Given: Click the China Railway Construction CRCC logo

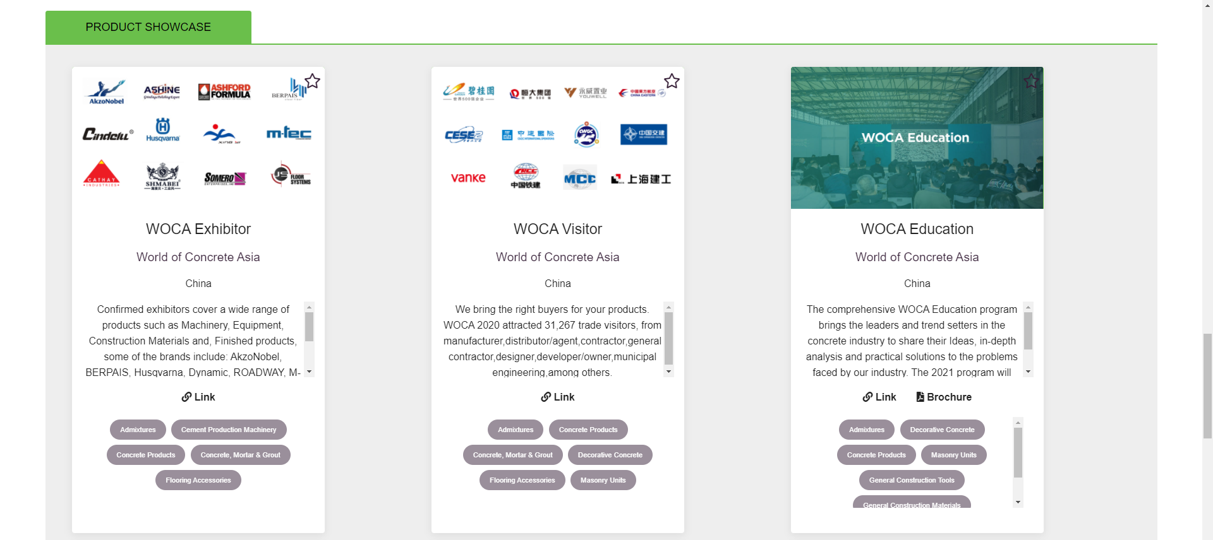Looking at the screenshot, I should 526,176.
